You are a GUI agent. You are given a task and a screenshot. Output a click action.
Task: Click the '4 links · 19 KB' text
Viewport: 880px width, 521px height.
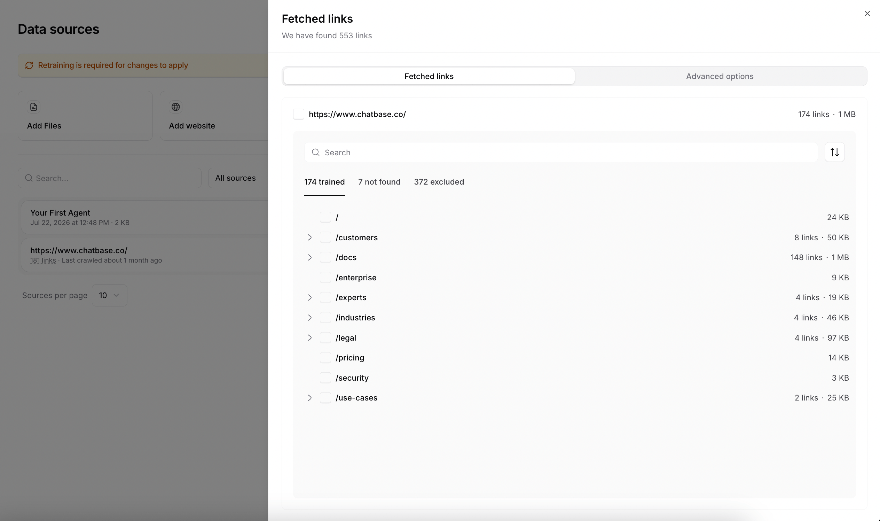point(822,297)
